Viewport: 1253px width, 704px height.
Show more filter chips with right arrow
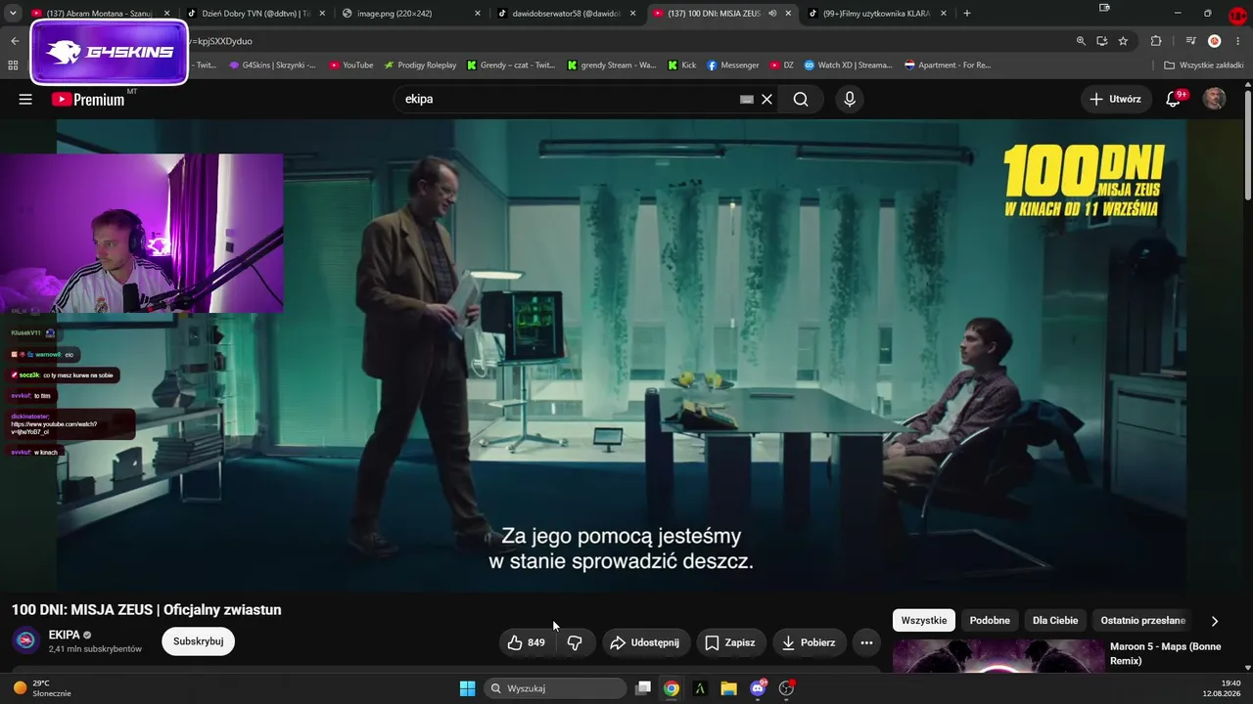(1215, 621)
